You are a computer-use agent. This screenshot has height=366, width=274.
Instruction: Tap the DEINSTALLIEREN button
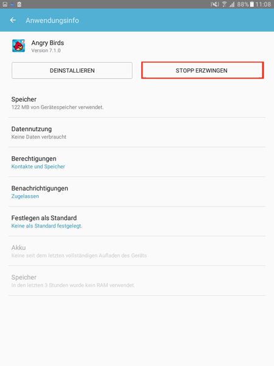(x=72, y=71)
